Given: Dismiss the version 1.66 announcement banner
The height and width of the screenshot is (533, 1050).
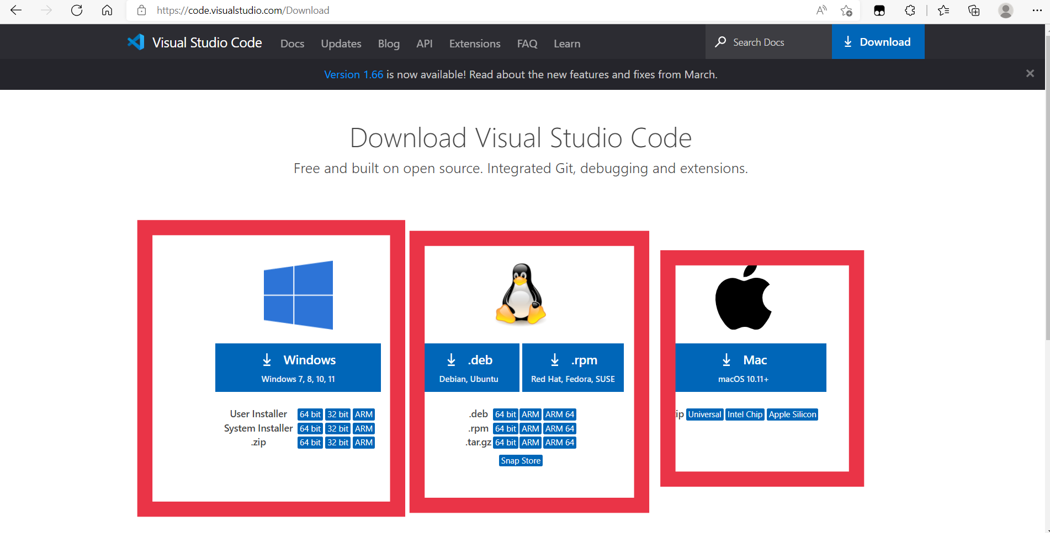Looking at the screenshot, I should point(1030,73).
